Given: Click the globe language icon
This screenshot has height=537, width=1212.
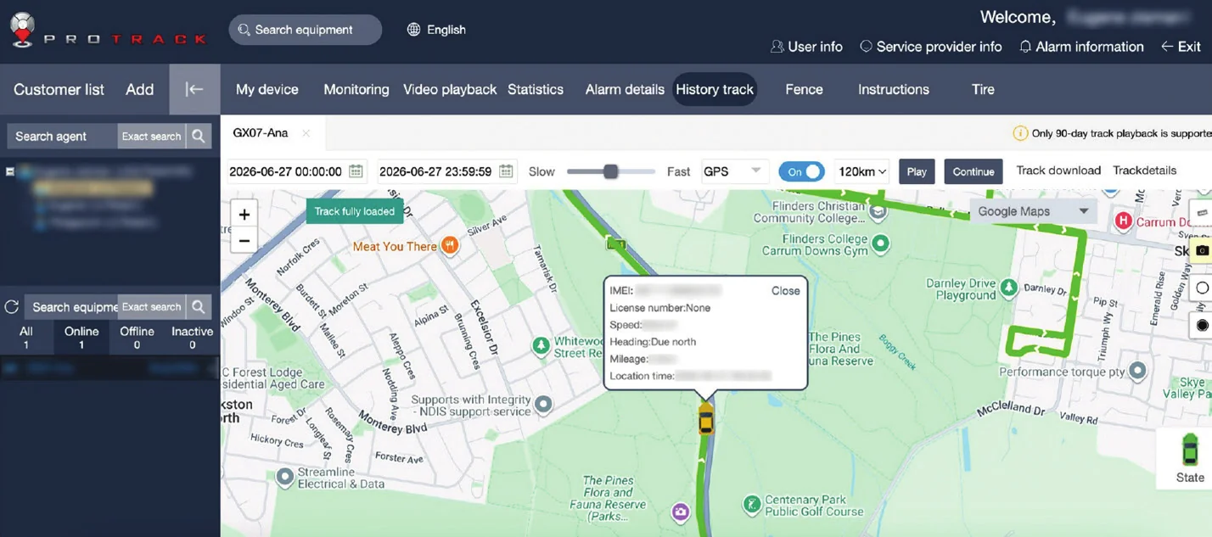Looking at the screenshot, I should pyautogui.click(x=413, y=30).
